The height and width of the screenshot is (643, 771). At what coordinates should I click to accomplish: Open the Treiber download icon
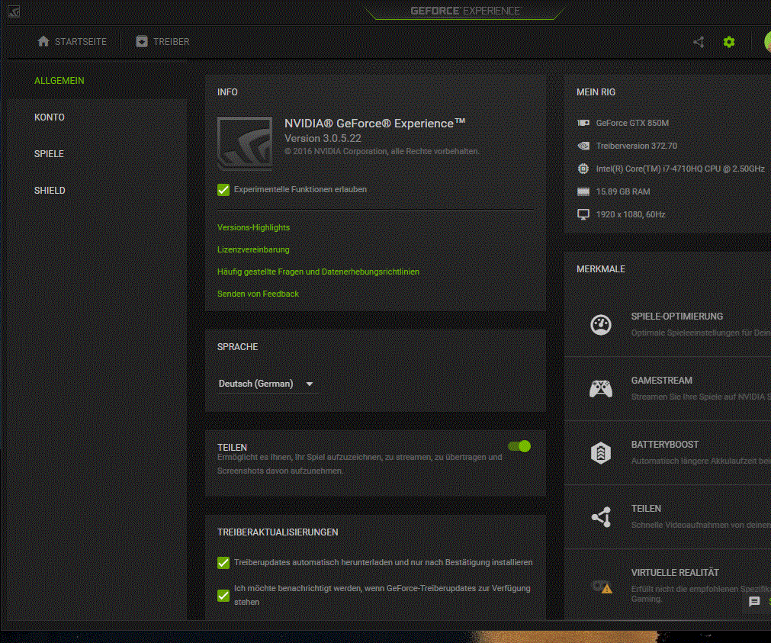click(142, 41)
